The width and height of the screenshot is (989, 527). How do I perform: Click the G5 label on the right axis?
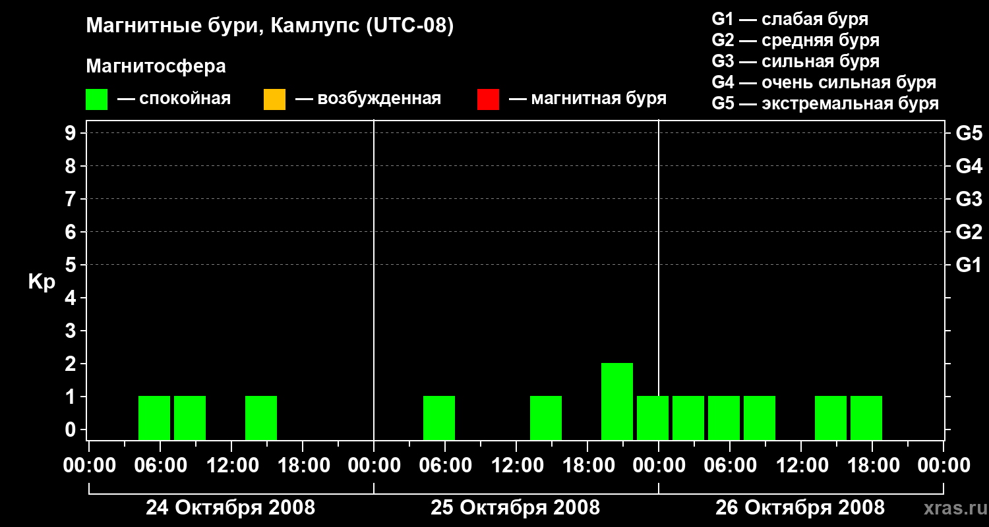[x=969, y=133]
